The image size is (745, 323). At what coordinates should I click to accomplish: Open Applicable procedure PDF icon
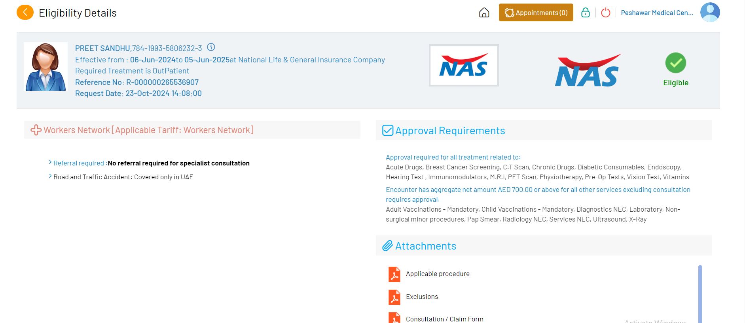pyautogui.click(x=394, y=274)
